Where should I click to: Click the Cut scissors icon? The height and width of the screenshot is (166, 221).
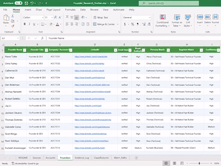(13, 16)
